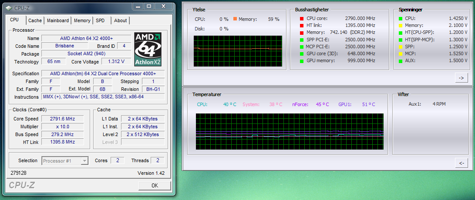
Task: Click the Aux1 fan speed 4 RPM
Action: point(439,104)
